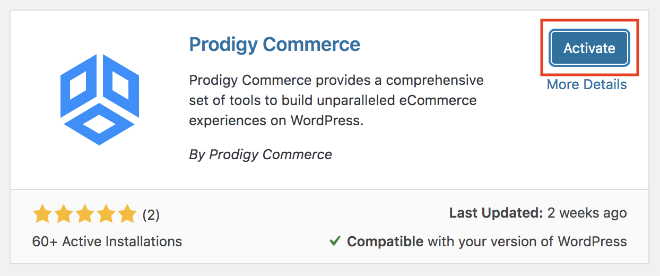Click the green compatibility checkmark
The image size is (660, 276).
335,241
